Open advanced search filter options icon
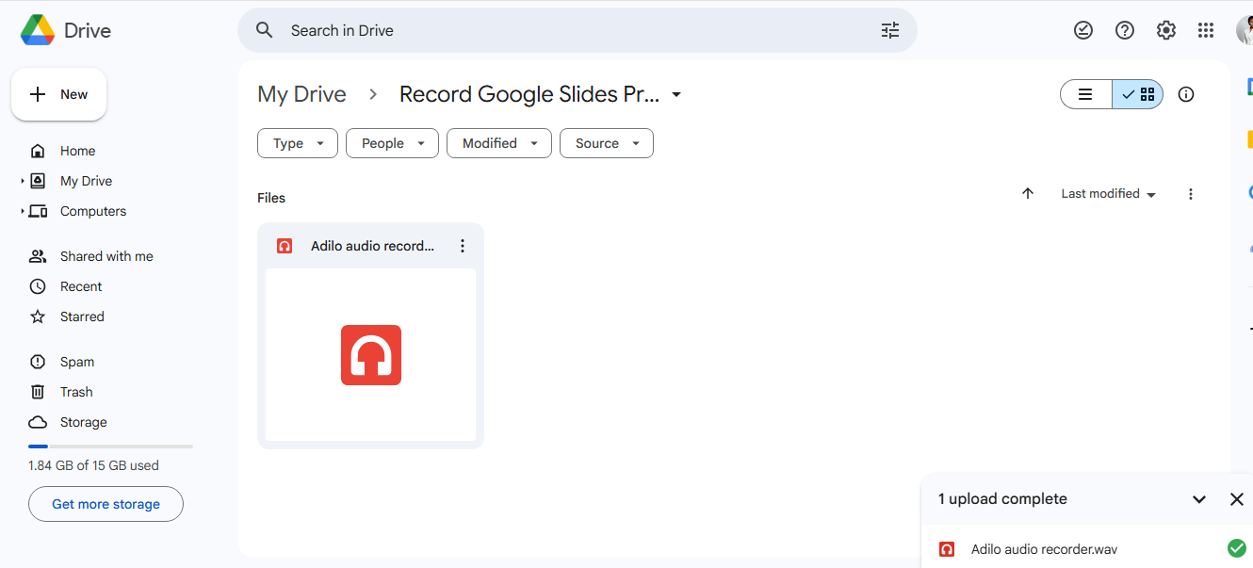 pyautogui.click(x=890, y=30)
